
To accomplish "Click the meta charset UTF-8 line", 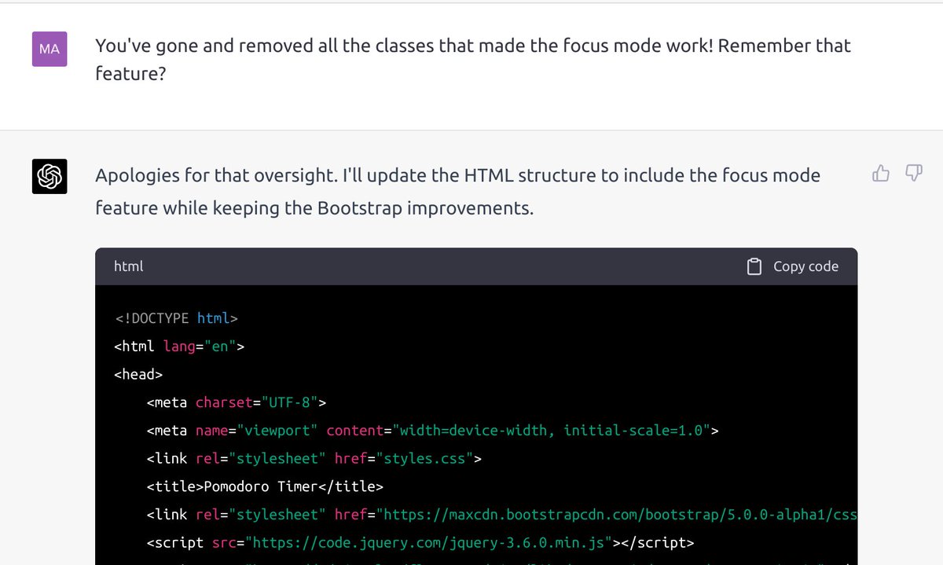I will coord(236,402).
